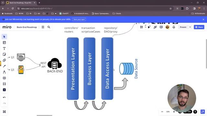Dismiss the Miroversity banner

203,19
